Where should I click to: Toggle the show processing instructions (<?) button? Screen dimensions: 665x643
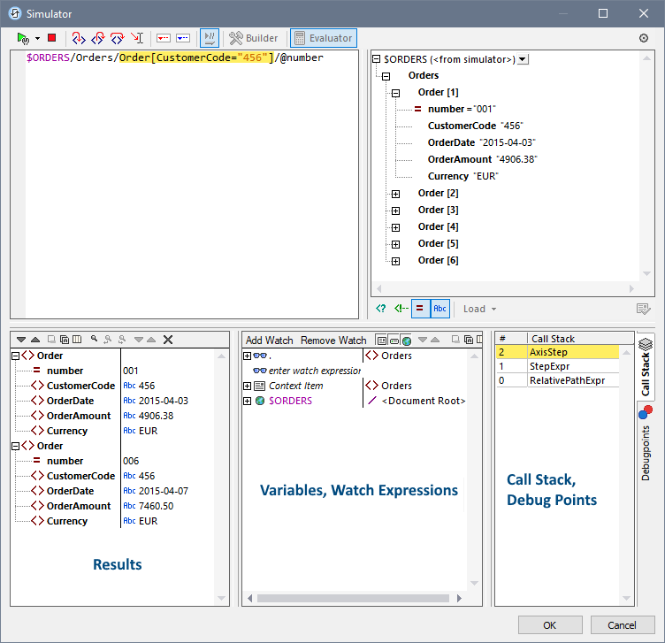[380, 309]
